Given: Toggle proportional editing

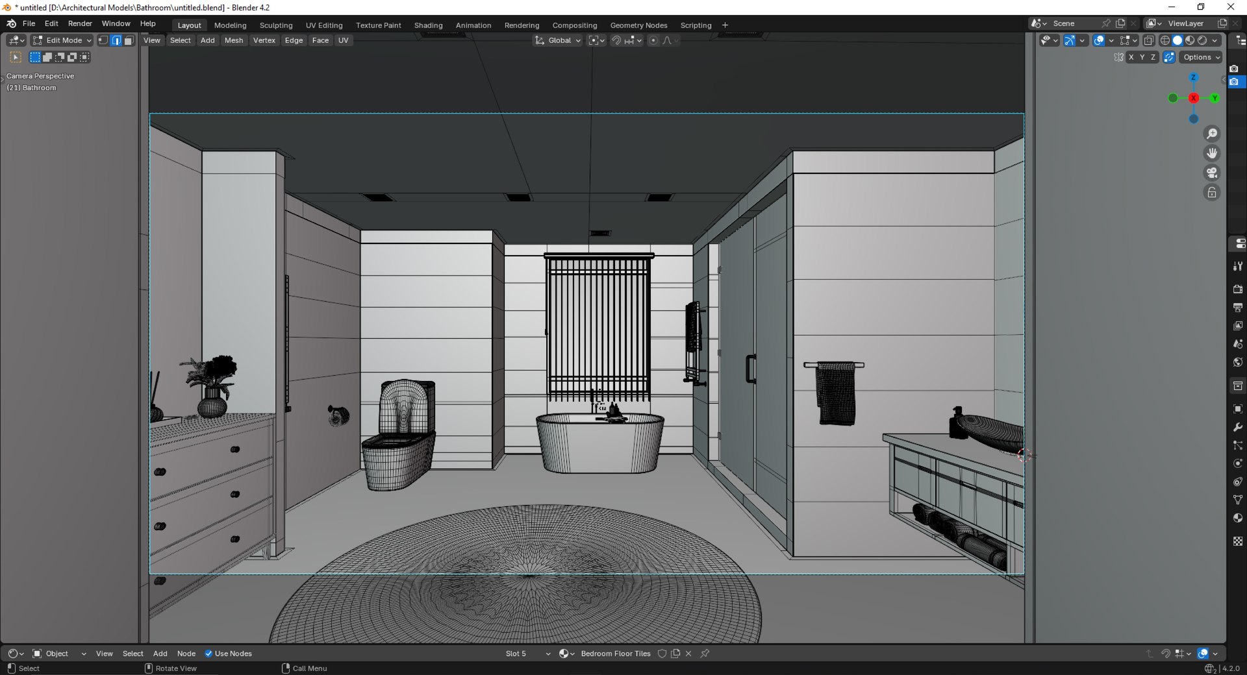Looking at the screenshot, I should click(x=653, y=40).
